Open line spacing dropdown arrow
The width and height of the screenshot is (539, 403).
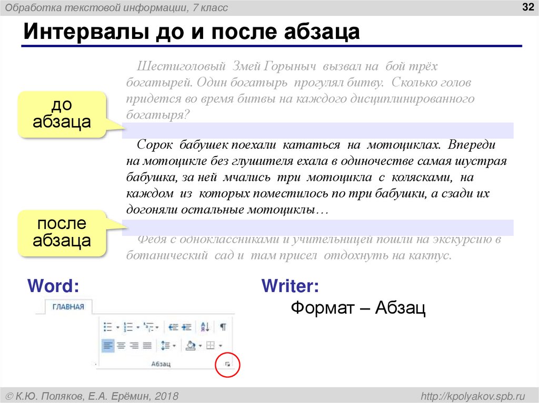tap(174, 346)
